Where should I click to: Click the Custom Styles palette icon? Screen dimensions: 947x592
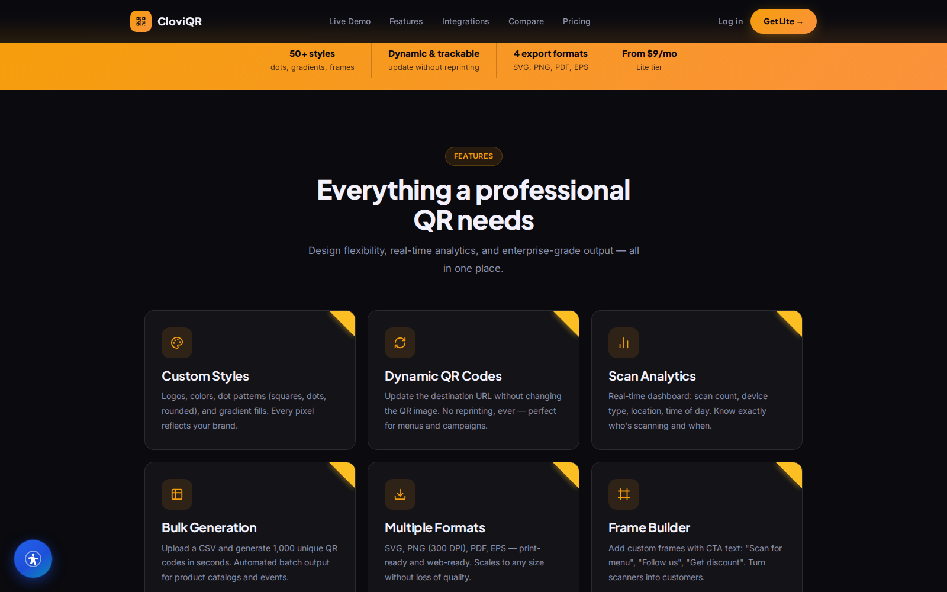click(177, 343)
